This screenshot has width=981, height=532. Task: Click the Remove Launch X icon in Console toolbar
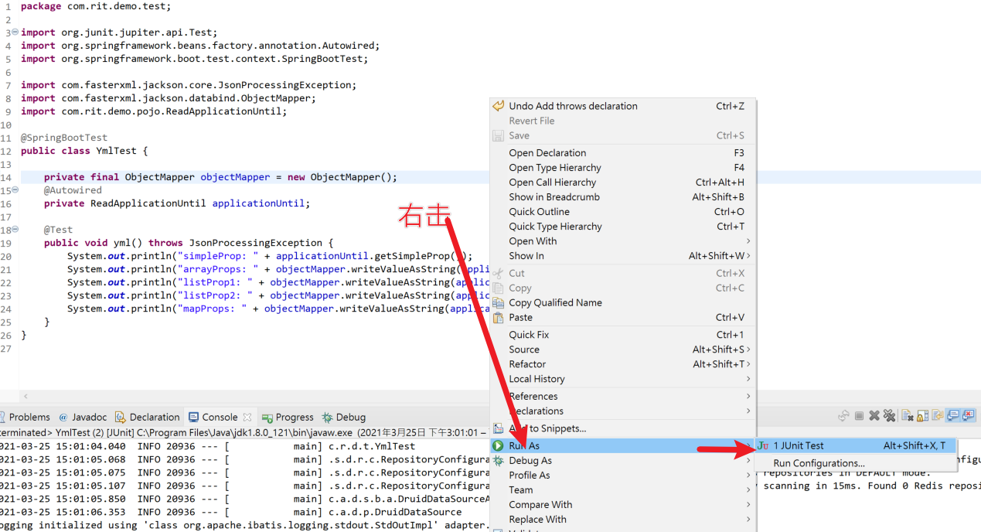[874, 416]
